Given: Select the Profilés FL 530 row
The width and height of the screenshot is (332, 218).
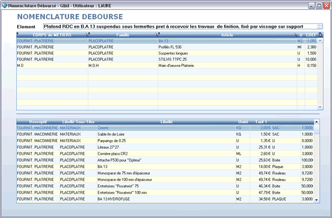Looking at the screenshot, I should tap(167, 47).
